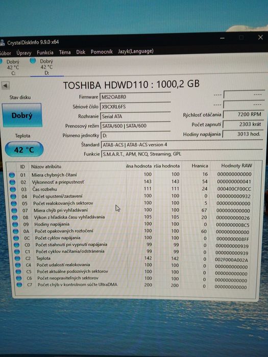Open the Pomocník menu

102,52
